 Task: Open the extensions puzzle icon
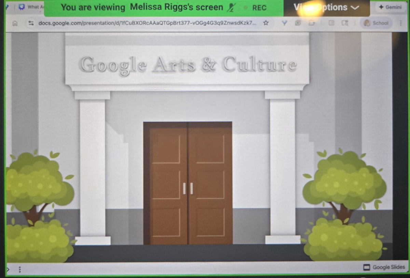click(311, 23)
